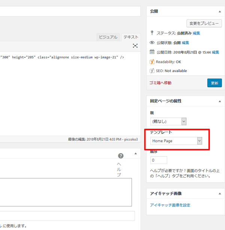Click アイキャッチ画像を設定 link
The height and width of the screenshot is (230, 225).
(x=170, y=205)
